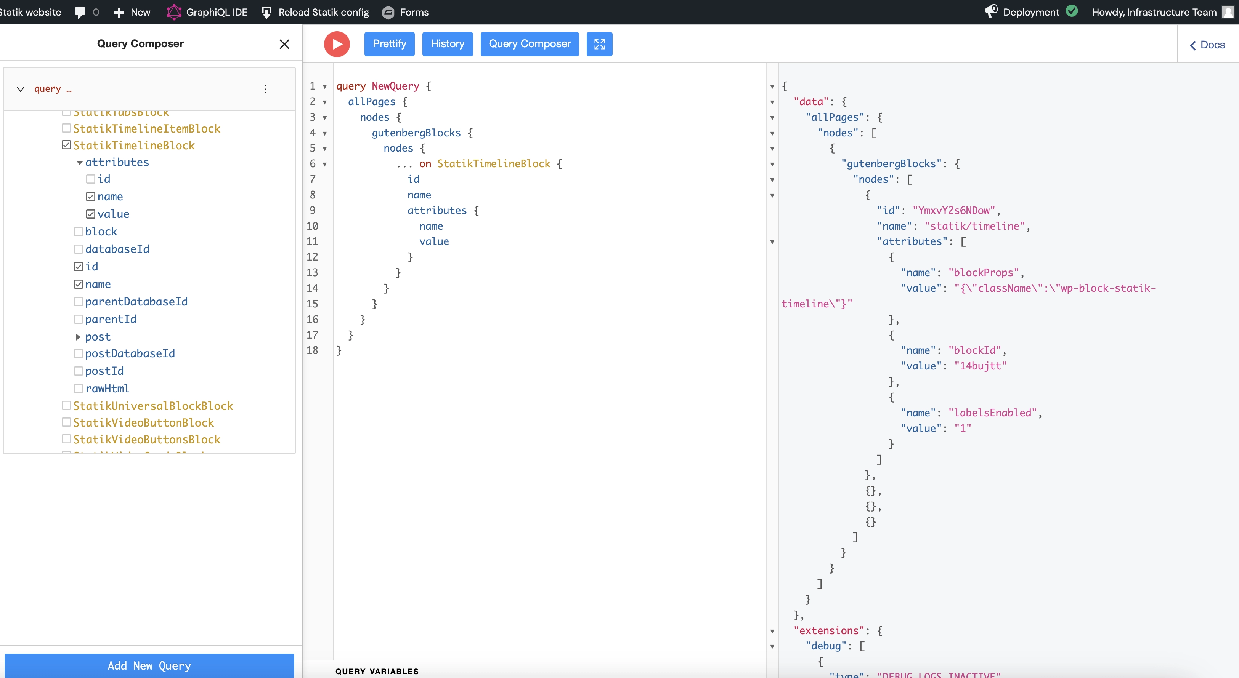The height and width of the screenshot is (678, 1239).
Task: Click the Close Query Composer button
Action: coord(283,44)
